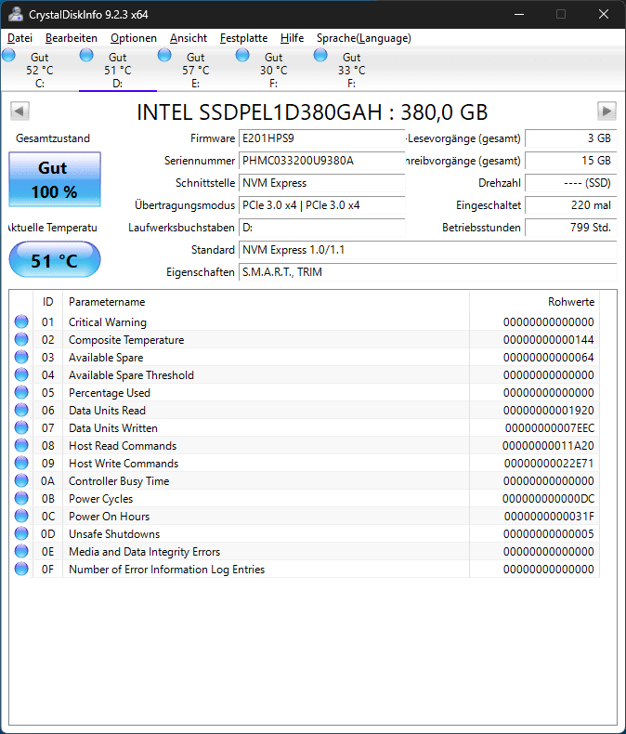626x734 pixels.
Task: Click the status orb for Media and Data Integrity Errors
Action: click(21, 552)
